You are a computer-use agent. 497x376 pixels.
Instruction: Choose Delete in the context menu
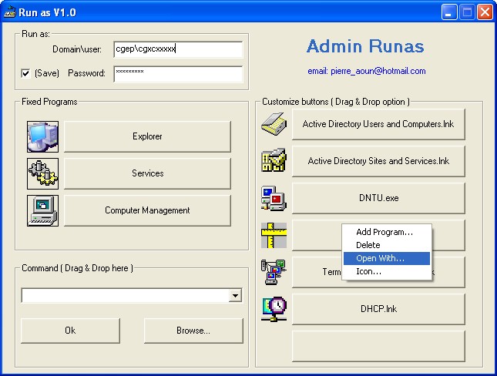pos(368,245)
